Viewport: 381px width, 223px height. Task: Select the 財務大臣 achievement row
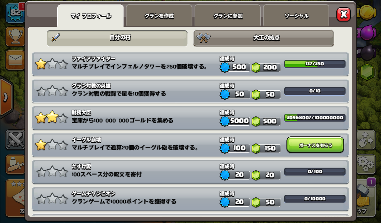pyautogui.click(x=190, y=118)
